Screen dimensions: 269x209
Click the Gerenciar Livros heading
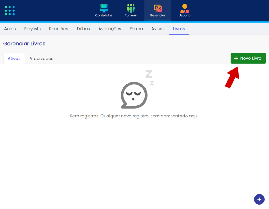tap(24, 44)
